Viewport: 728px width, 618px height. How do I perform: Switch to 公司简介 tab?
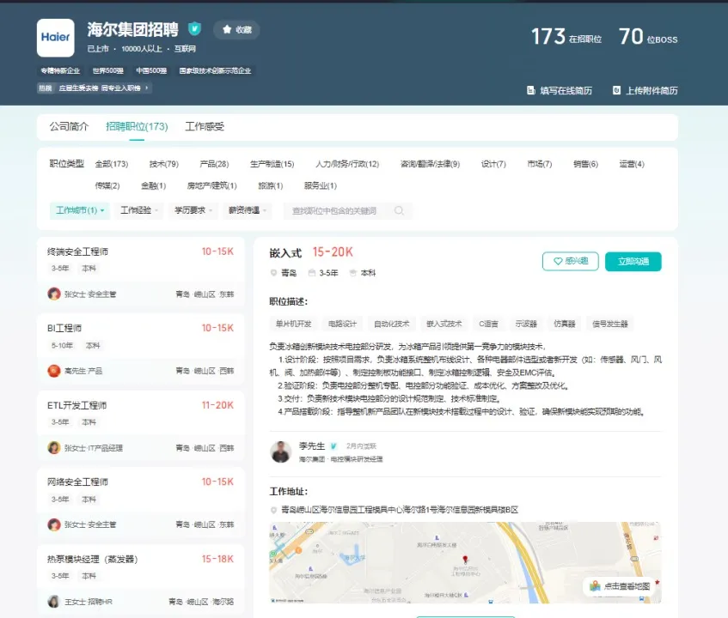point(69,126)
